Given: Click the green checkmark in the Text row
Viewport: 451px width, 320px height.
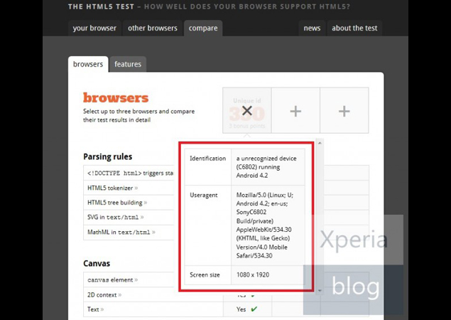Looking at the screenshot, I should [x=254, y=309].
